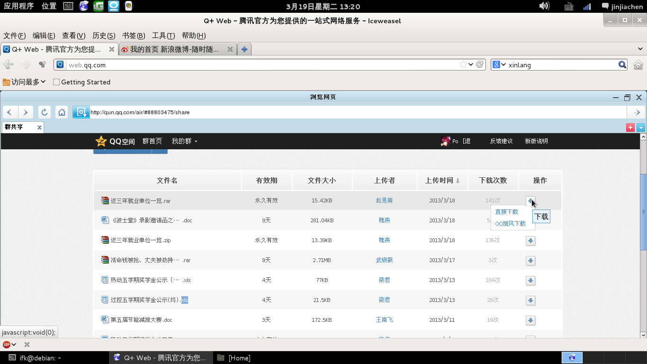647x364 pixels.
Task: Open the 书签(B) menu
Action: point(134,36)
